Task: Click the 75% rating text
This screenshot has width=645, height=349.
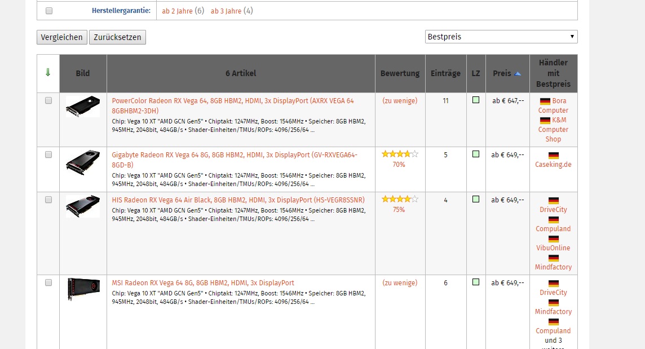Action: click(x=399, y=210)
